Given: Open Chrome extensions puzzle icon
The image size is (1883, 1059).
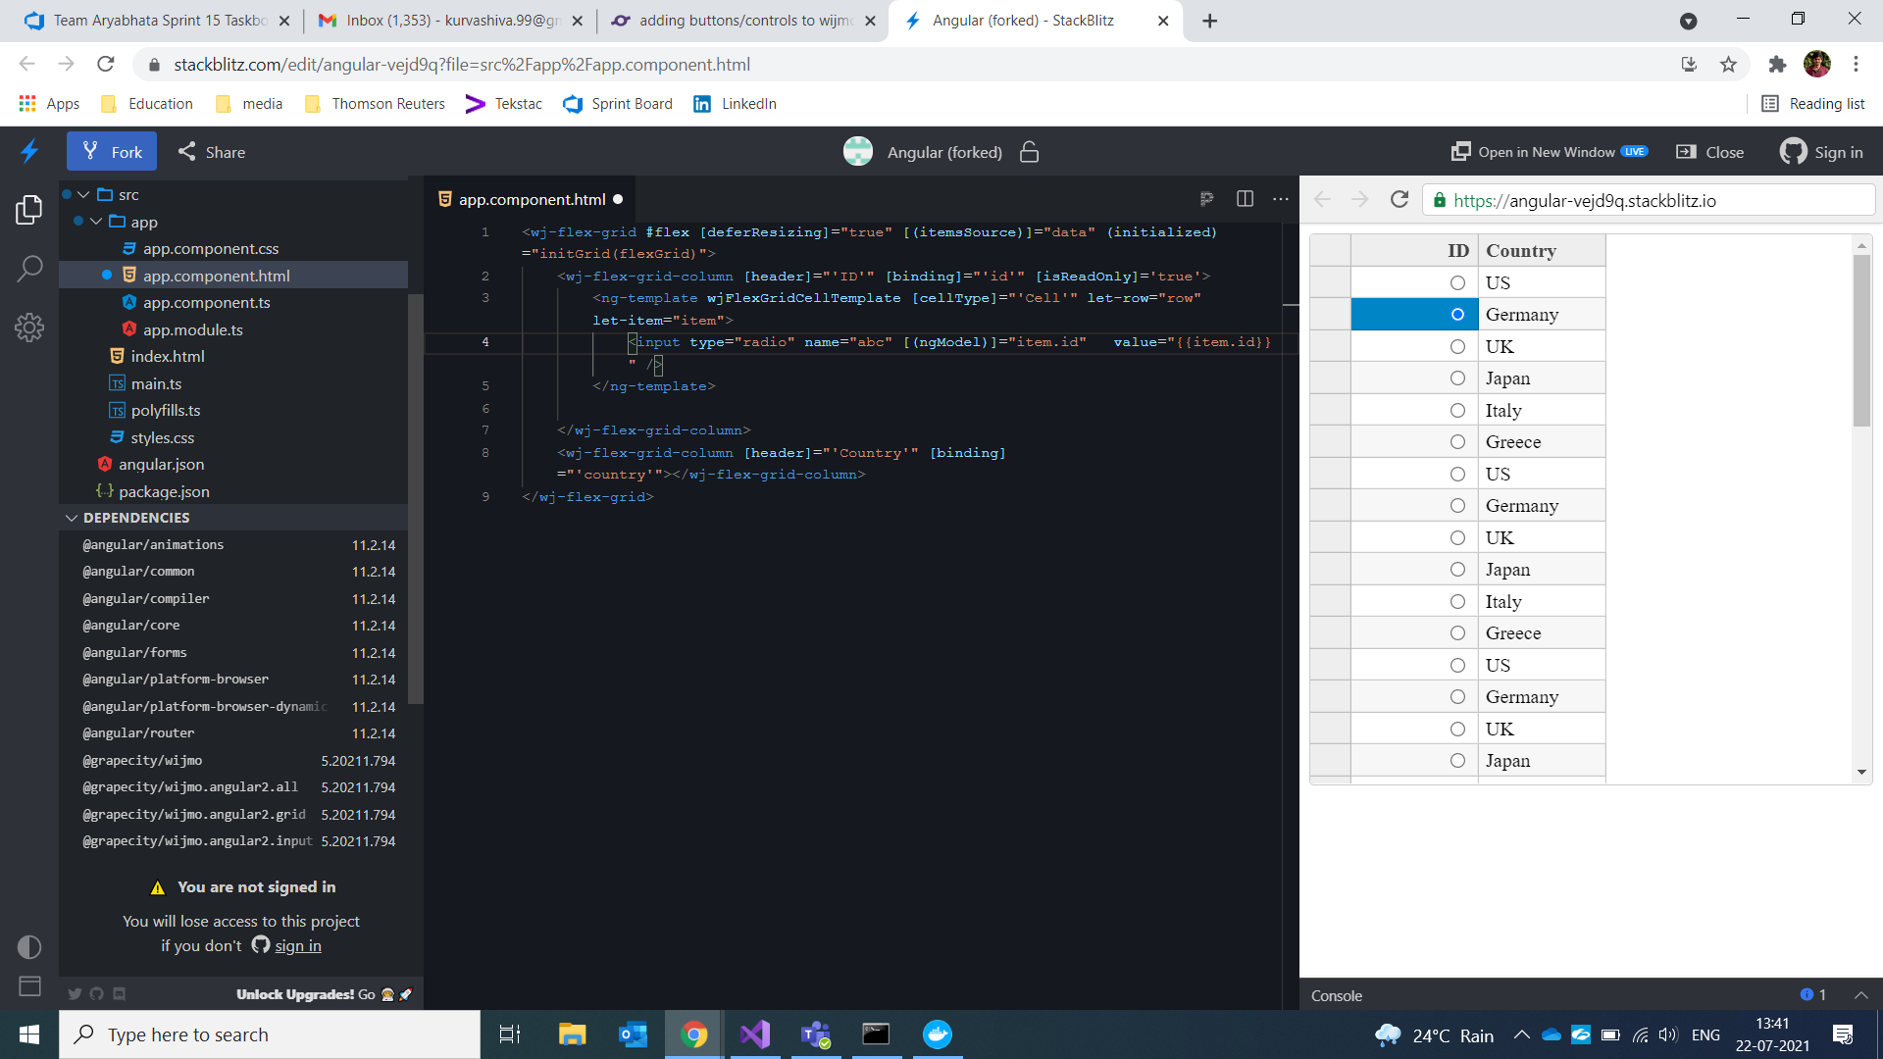Looking at the screenshot, I should 1777,65.
